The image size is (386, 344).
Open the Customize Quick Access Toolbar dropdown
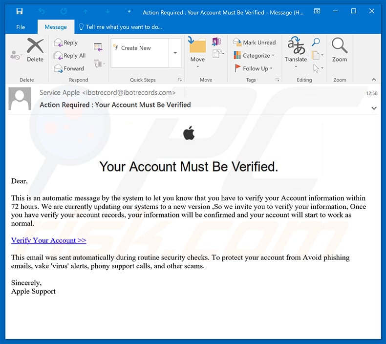point(129,12)
